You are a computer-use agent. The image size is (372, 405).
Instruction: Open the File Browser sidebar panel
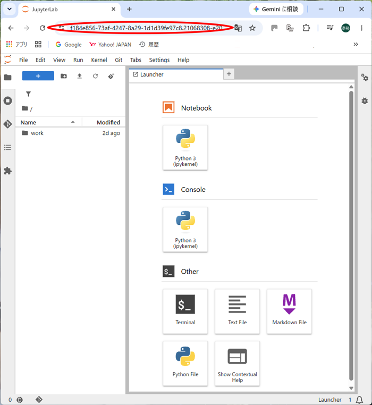(x=8, y=77)
